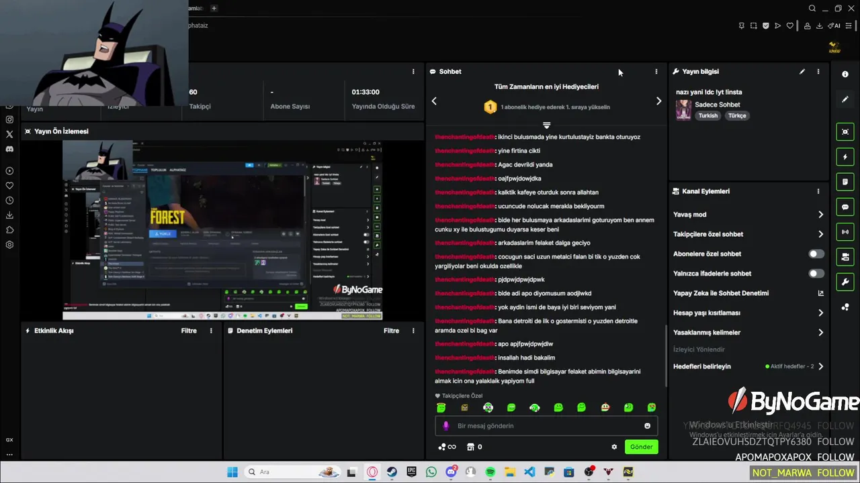The width and height of the screenshot is (860, 483).
Task: Click pencil edit icon in Yayın bilgisi
Action: pos(802,71)
